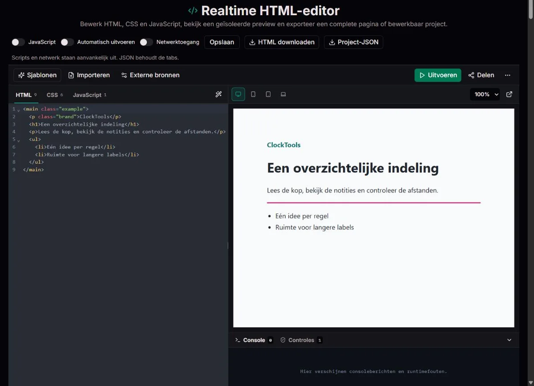This screenshot has width=534, height=386.
Task: Click preview heading 'Een overzichtelijke indeling'
Action: tap(353, 168)
